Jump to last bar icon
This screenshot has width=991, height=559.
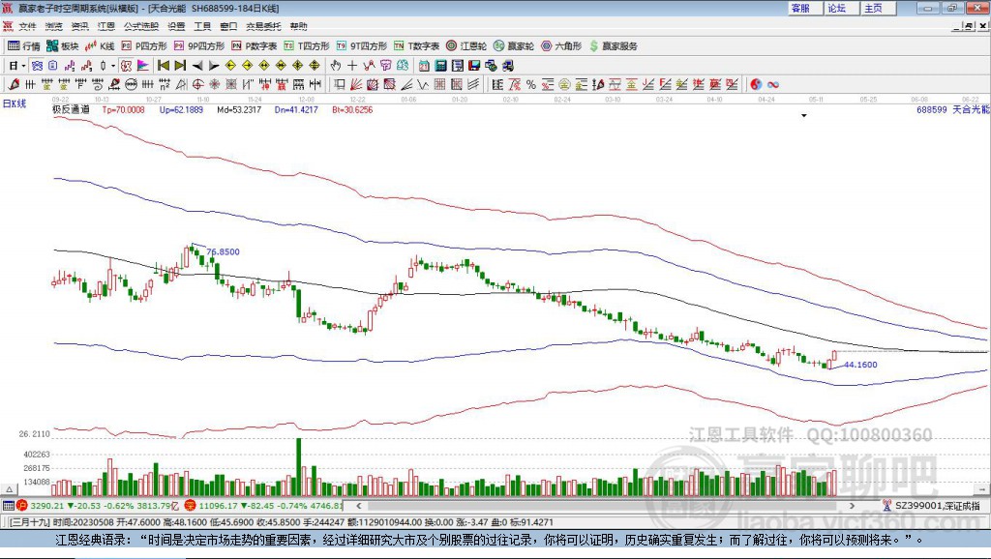tap(180, 66)
